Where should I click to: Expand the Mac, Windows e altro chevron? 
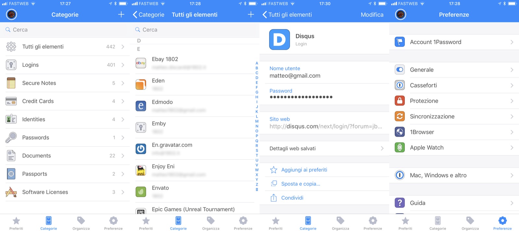[512, 175]
